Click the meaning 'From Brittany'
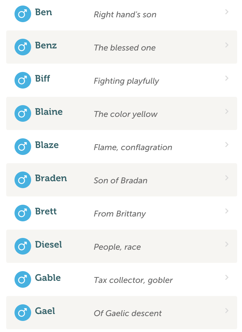Screen dimensions: 242x332 [120, 214]
